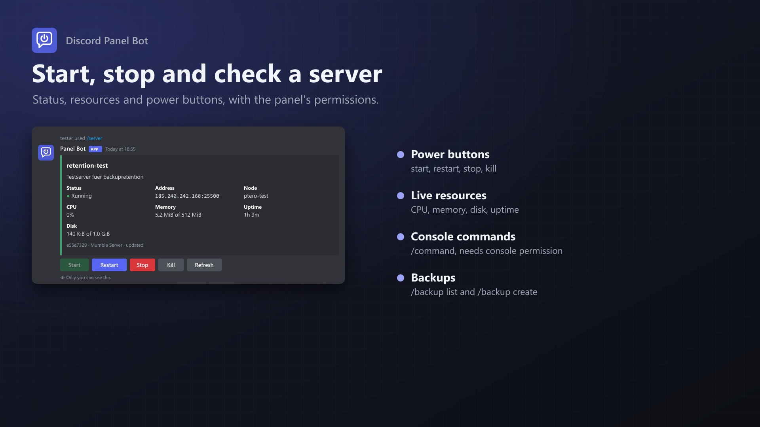Refresh the server status embed
This screenshot has width=760, height=427.
coord(204,265)
